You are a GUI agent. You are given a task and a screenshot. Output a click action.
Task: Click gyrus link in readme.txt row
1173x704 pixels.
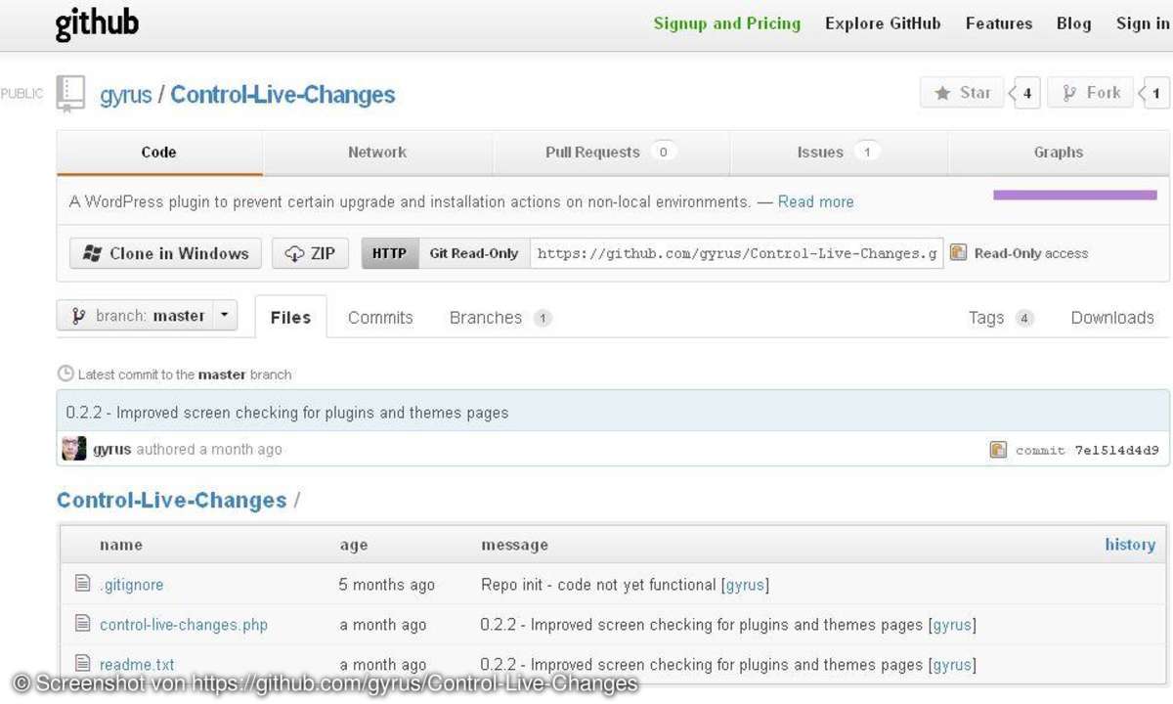(x=952, y=665)
